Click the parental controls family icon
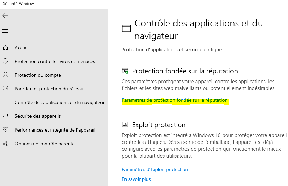 pos(5,144)
